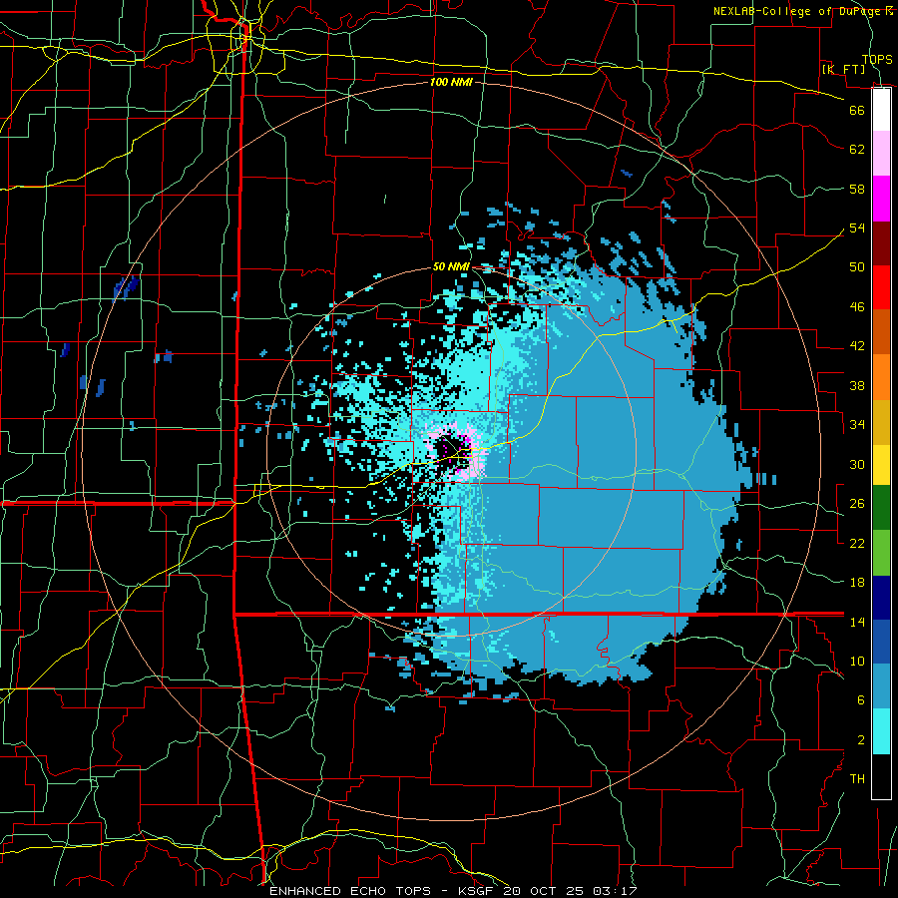Click the bright red 46-50 kft legend swatch

click(x=881, y=287)
